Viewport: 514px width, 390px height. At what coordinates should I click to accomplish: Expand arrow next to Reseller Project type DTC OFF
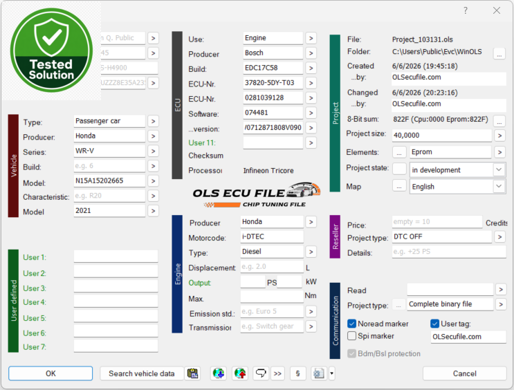point(499,236)
